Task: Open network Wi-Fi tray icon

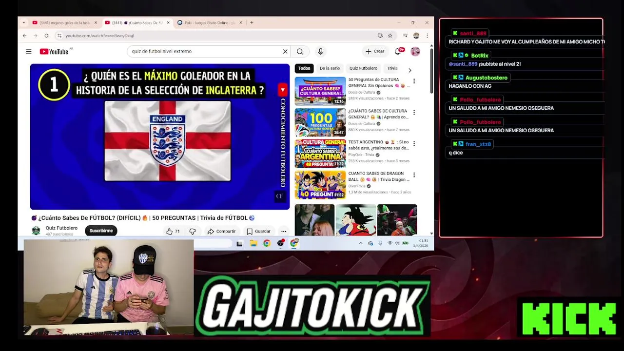Action: pos(390,243)
